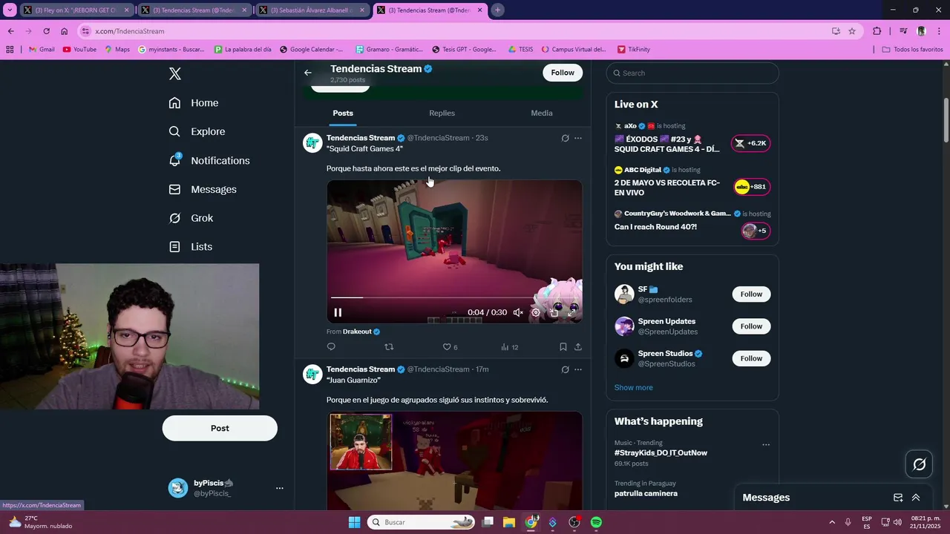
Task: Unmute the video sound icon
Action: pos(518,312)
